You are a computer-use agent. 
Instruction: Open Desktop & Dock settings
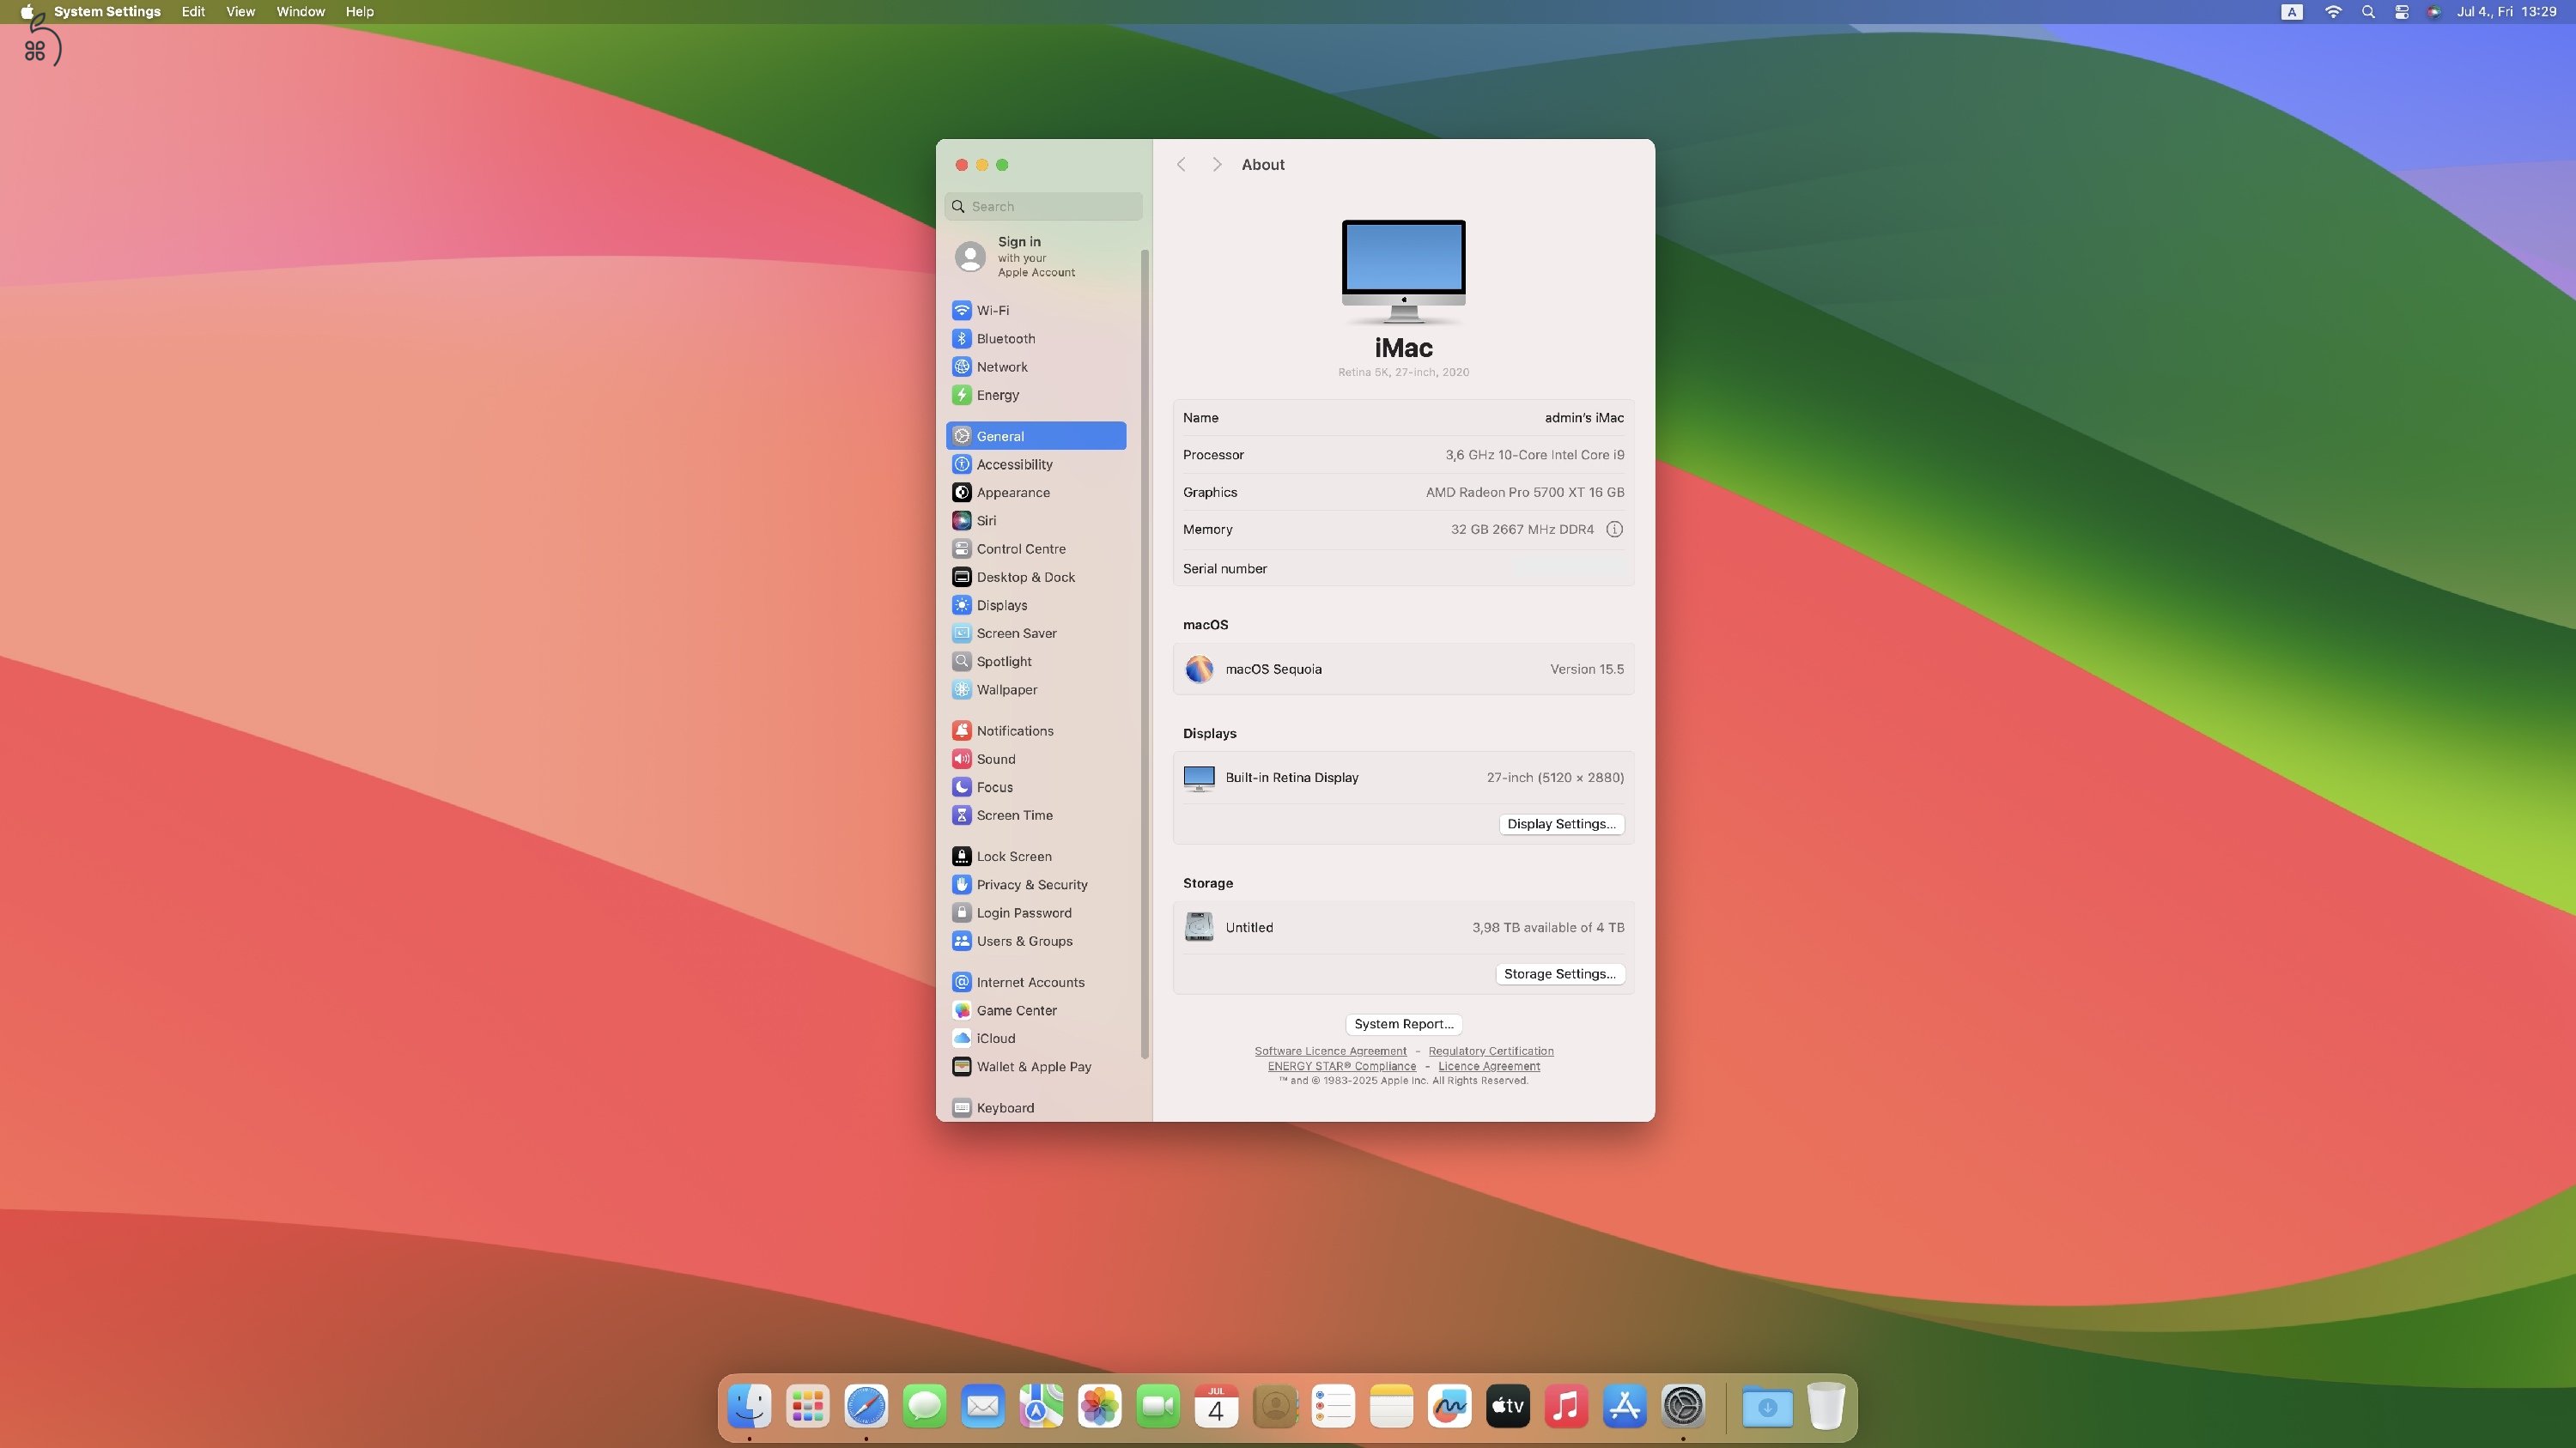coord(1035,577)
